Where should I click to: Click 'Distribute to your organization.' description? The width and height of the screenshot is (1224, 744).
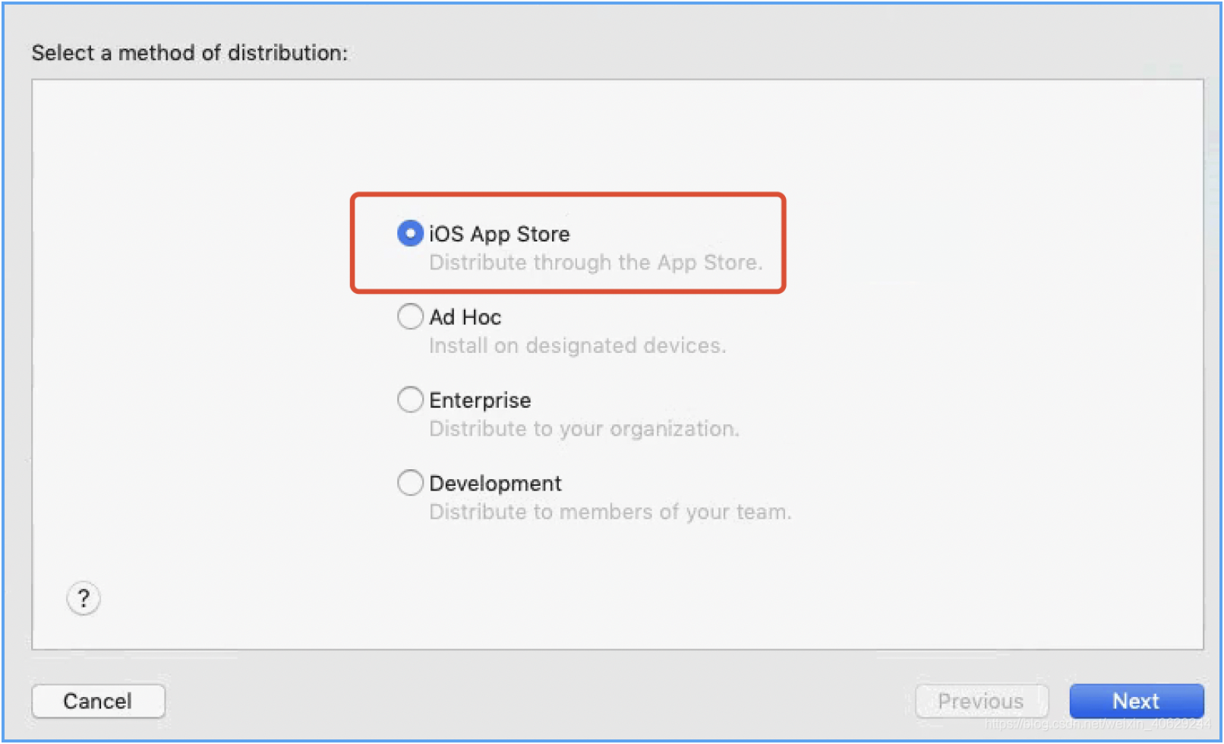pyautogui.click(x=584, y=429)
